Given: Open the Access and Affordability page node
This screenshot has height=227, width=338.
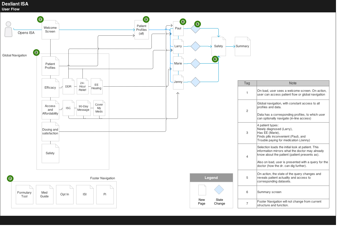Looking at the screenshot, I should tap(51, 110).
